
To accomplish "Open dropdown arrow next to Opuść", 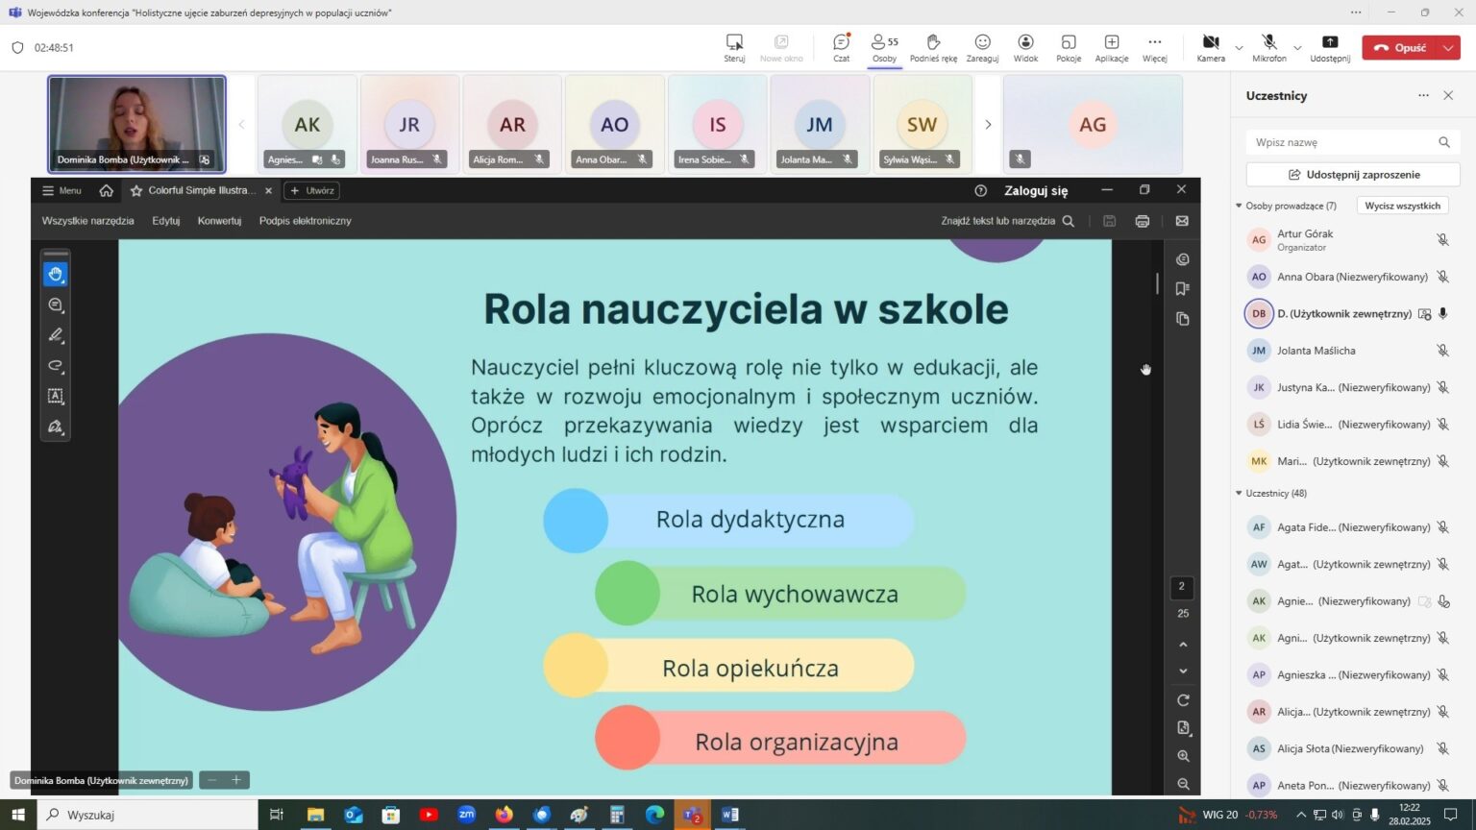I will (x=1449, y=48).
